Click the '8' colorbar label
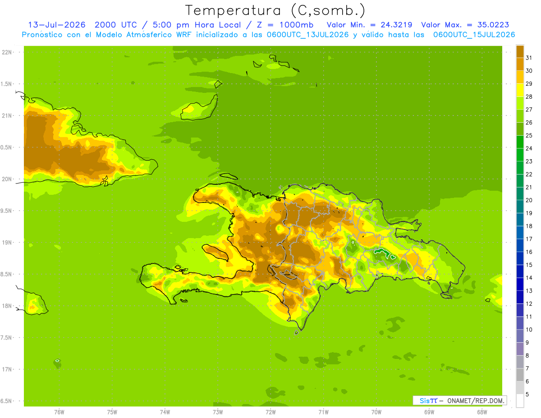Viewport: 541px width, 418px height. coord(527,355)
